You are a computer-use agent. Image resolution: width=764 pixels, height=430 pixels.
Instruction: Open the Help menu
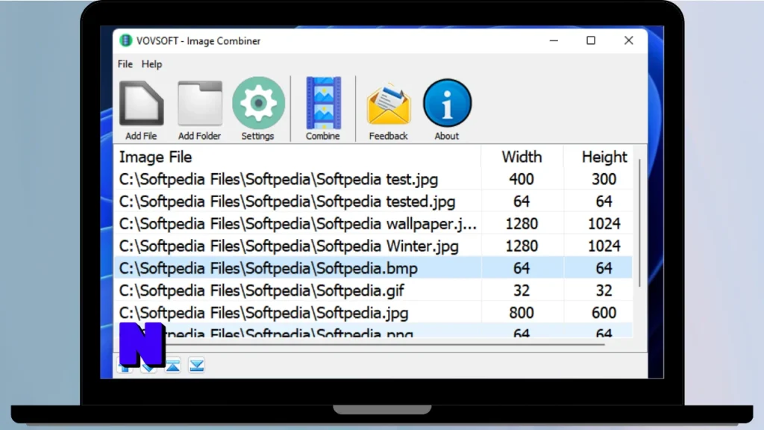[x=151, y=64]
